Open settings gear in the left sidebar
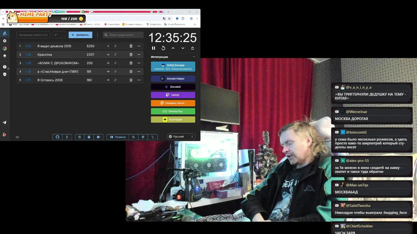417x234 pixels. coord(5,41)
